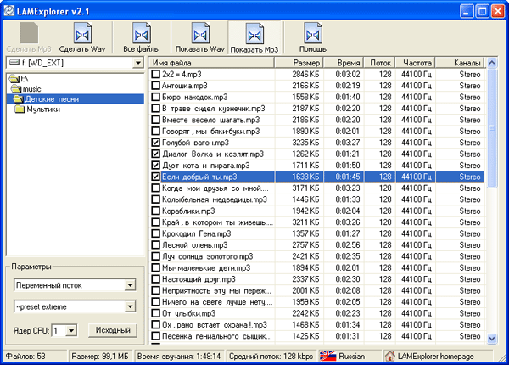Click the Russian language label in status bar
This screenshot has height=365, width=509.
click(x=351, y=357)
